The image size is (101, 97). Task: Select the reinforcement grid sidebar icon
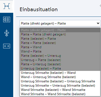coord(7,19)
